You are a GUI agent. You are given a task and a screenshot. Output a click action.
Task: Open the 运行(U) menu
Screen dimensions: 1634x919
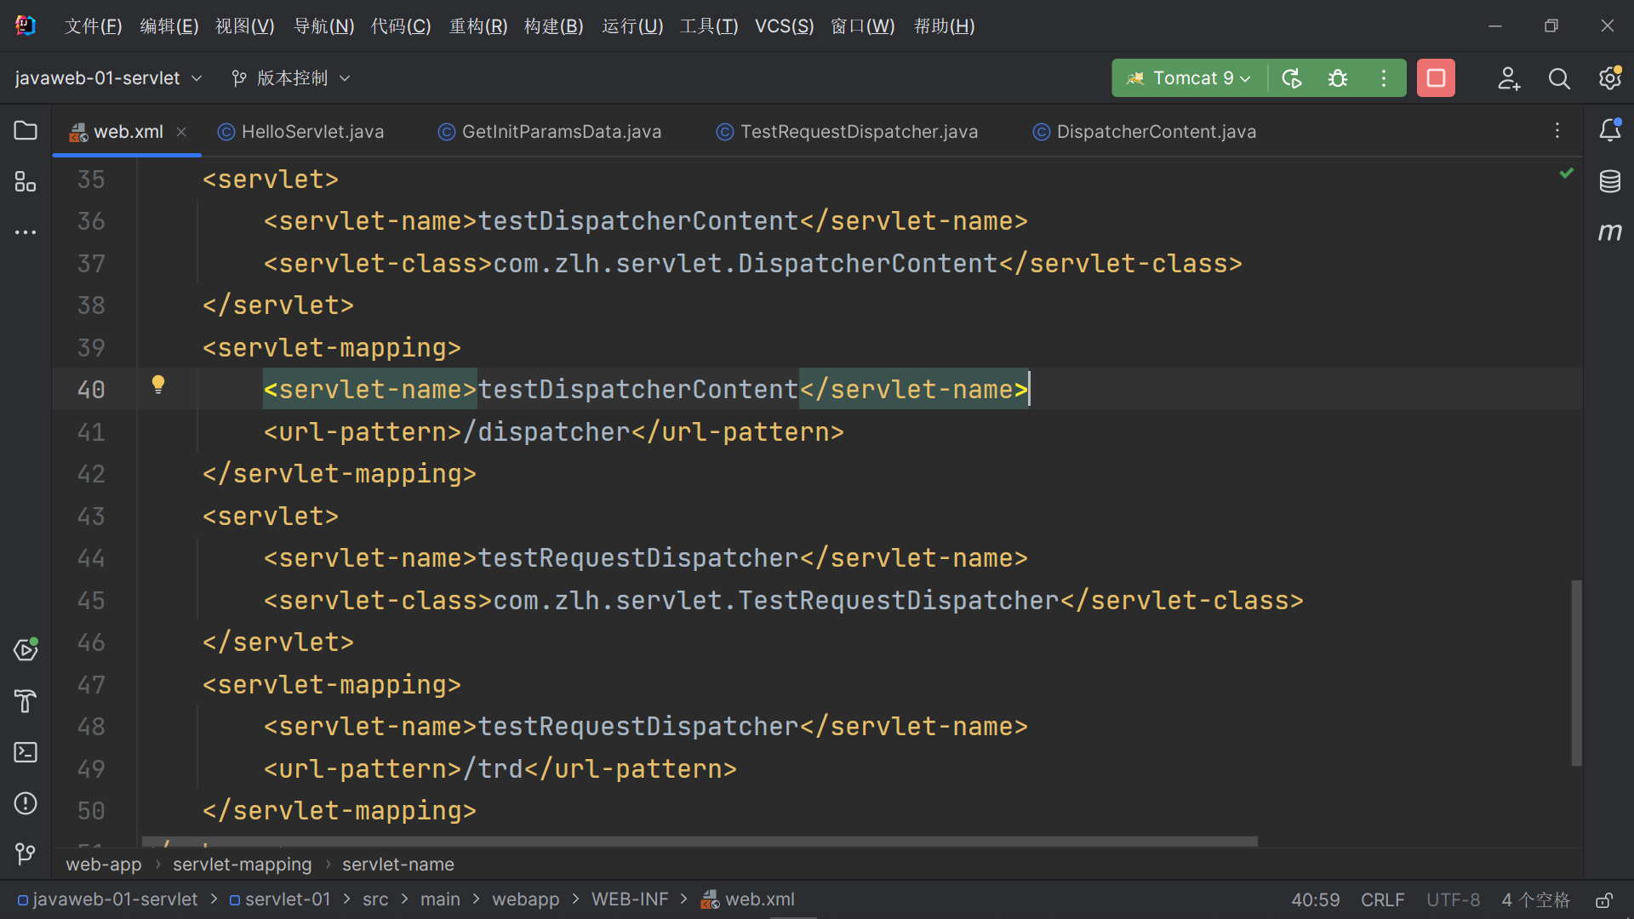click(x=631, y=26)
